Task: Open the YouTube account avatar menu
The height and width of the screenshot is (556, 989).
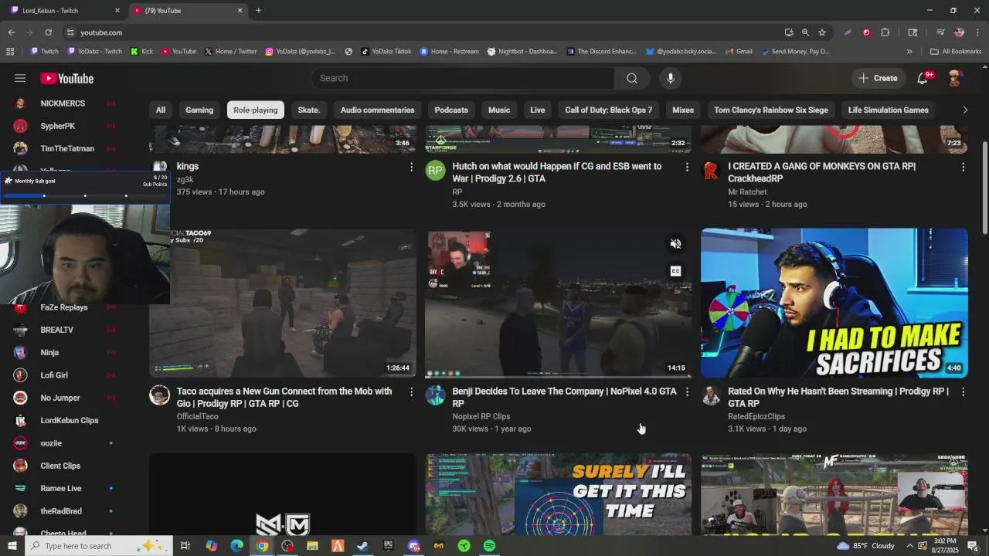Action: [x=955, y=78]
